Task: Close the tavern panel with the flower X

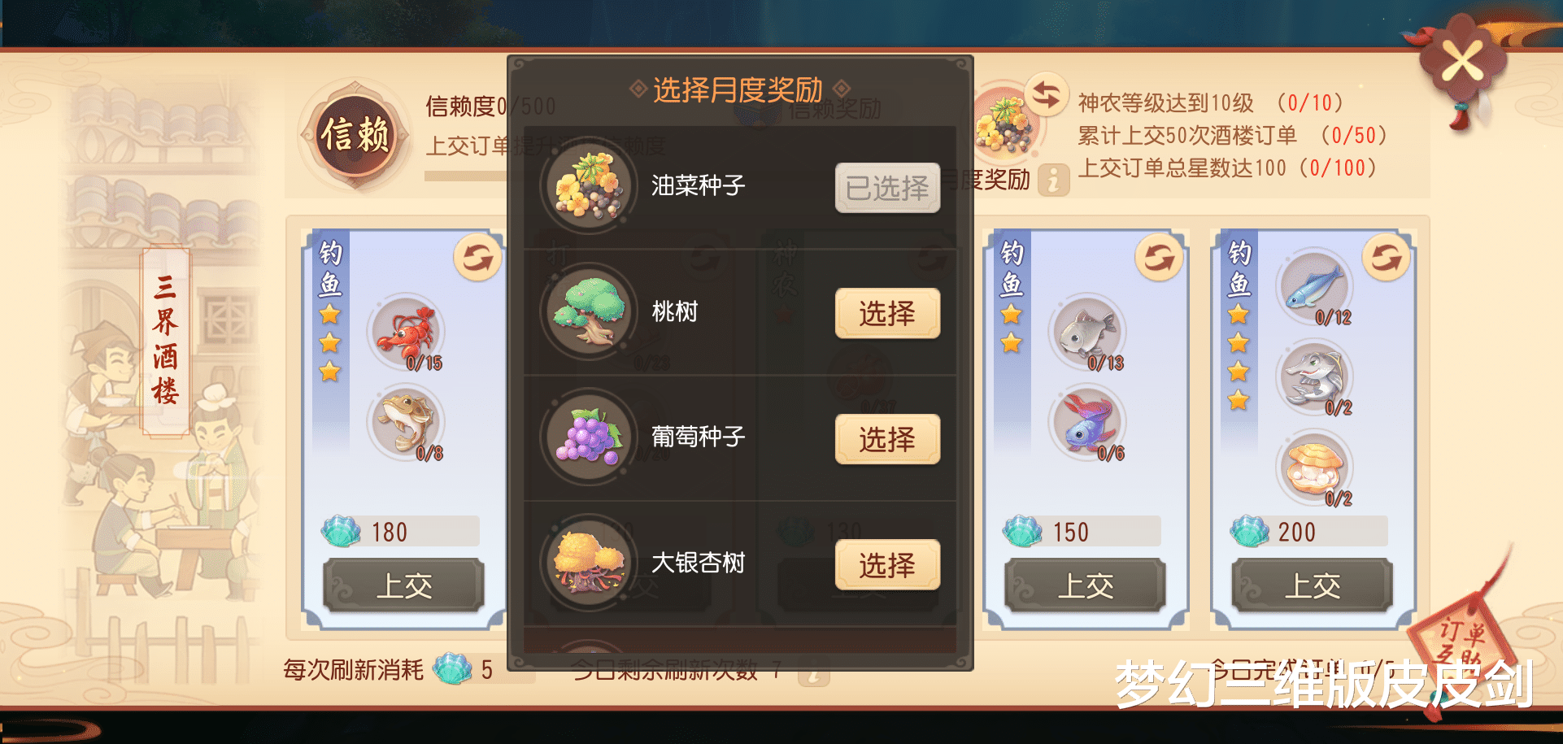Action: pos(1461,63)
